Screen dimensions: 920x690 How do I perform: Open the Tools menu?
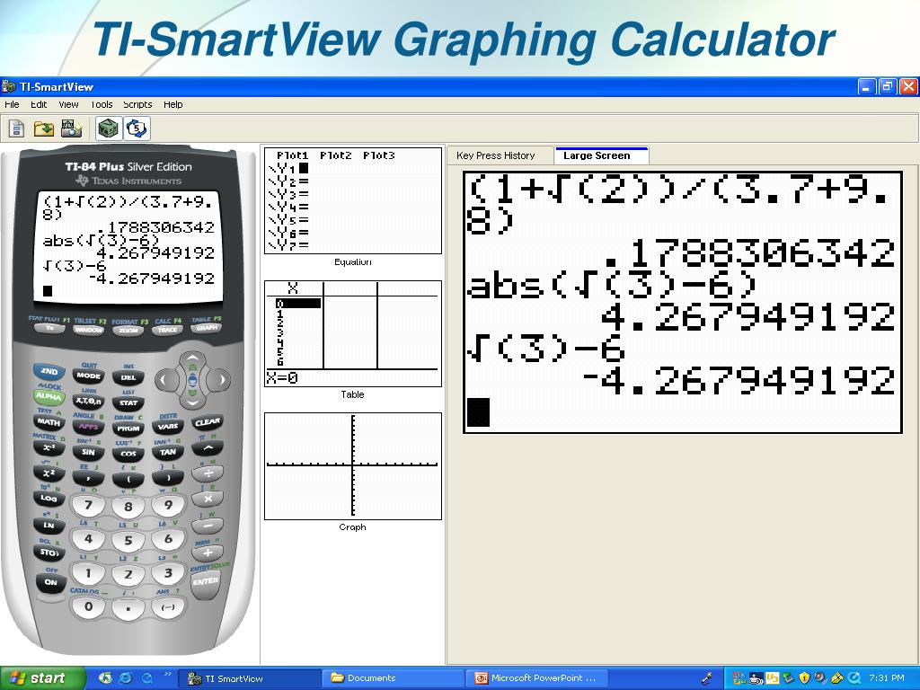point(102,104)
